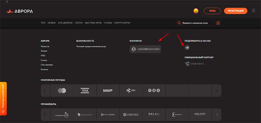This screenshot has width=261, height=123.
Task: Click the support headset icon
Action: (x=133, y=49)
